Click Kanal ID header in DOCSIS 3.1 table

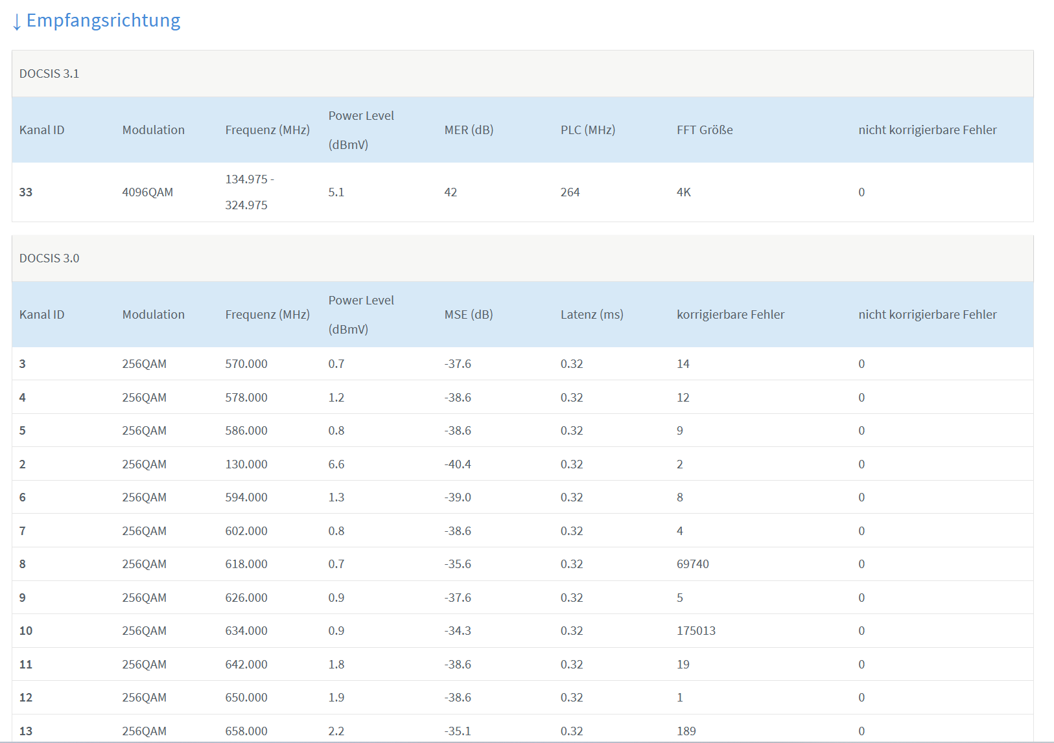click(x=42, y=130)
